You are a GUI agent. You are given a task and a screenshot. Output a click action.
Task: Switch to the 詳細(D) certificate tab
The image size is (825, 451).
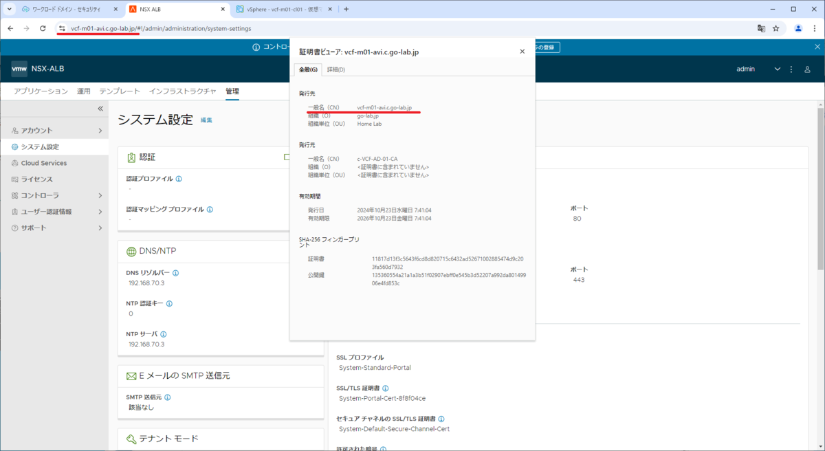(336, 69)
